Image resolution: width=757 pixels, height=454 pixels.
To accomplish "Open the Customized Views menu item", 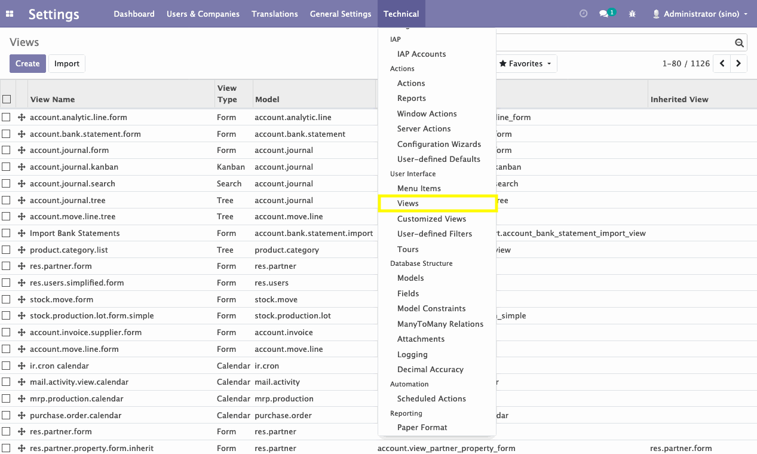I will (431, 219).
